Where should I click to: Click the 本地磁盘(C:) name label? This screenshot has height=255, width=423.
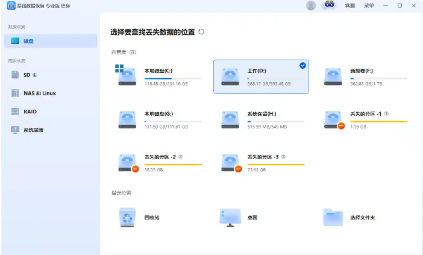point(158,71)
